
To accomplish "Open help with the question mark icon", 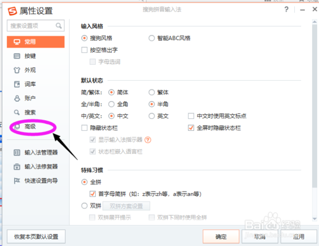I will click(286, 10).
